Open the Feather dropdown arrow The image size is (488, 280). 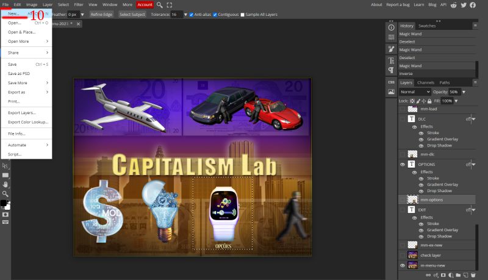(x=82, y=15)
